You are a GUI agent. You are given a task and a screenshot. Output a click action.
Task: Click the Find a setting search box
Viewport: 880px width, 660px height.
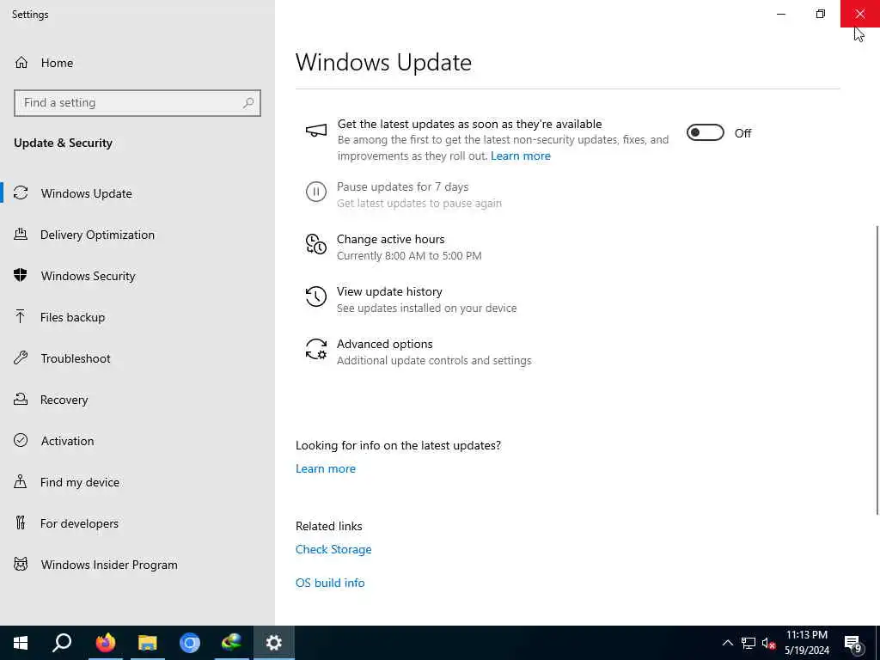[137, 103]
